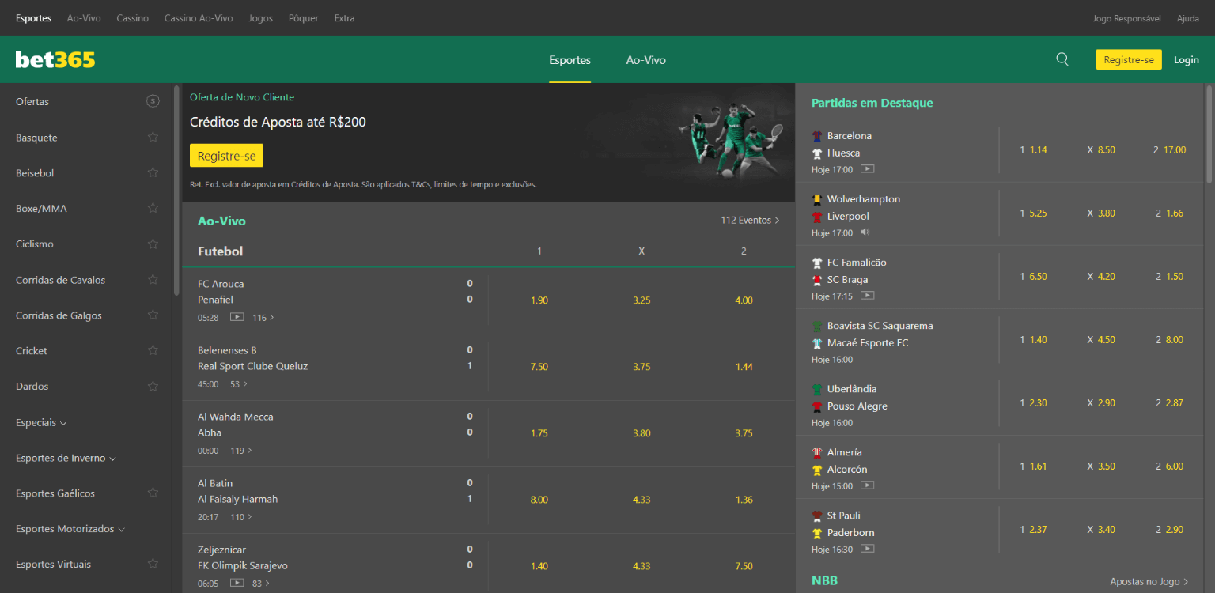Open the search magnifier icon
The image size is (1215, 593).
1062,59
